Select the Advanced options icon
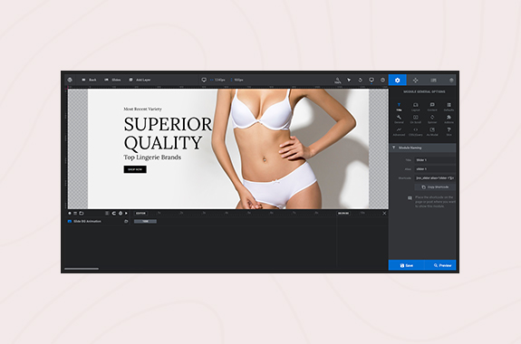This screenshot has width=521, height=344. coord(399,132)
